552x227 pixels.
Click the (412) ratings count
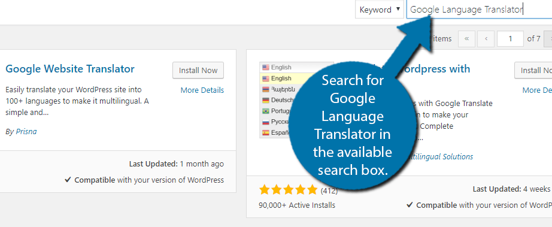coord(329,191)
